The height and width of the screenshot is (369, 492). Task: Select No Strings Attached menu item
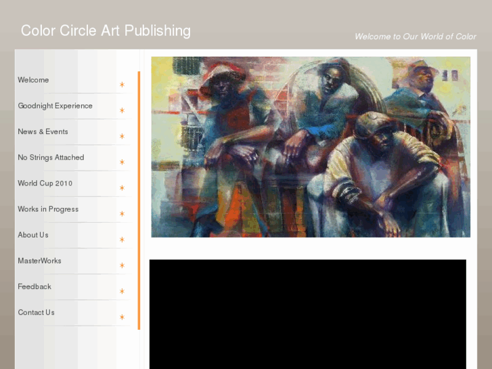51,157
